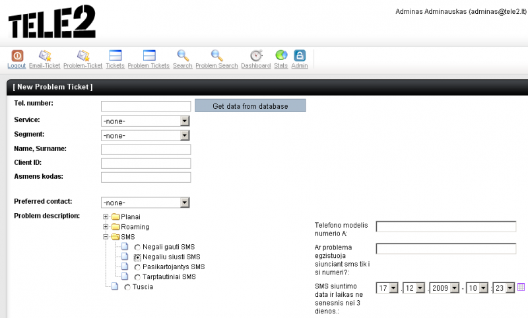Open the Dashboard stopwatch icon
Image resolution: width=528 pixels, height=318 pixels.
[256, 55]
